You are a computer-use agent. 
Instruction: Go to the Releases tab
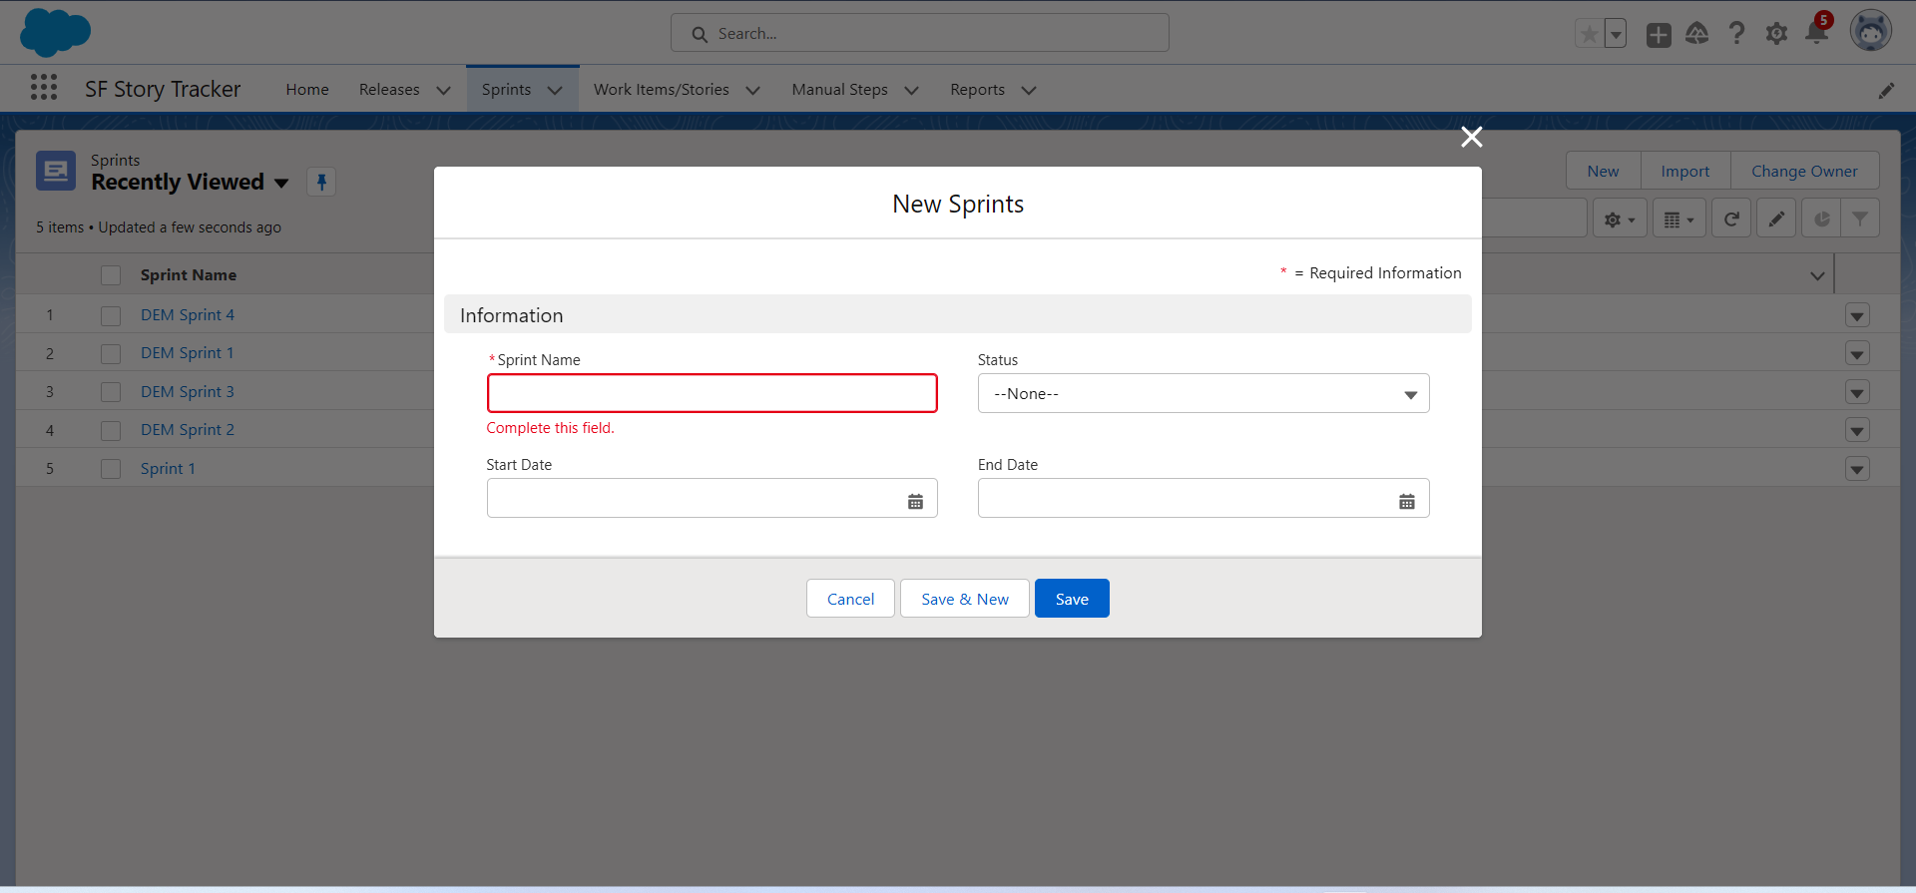point(389,90)
